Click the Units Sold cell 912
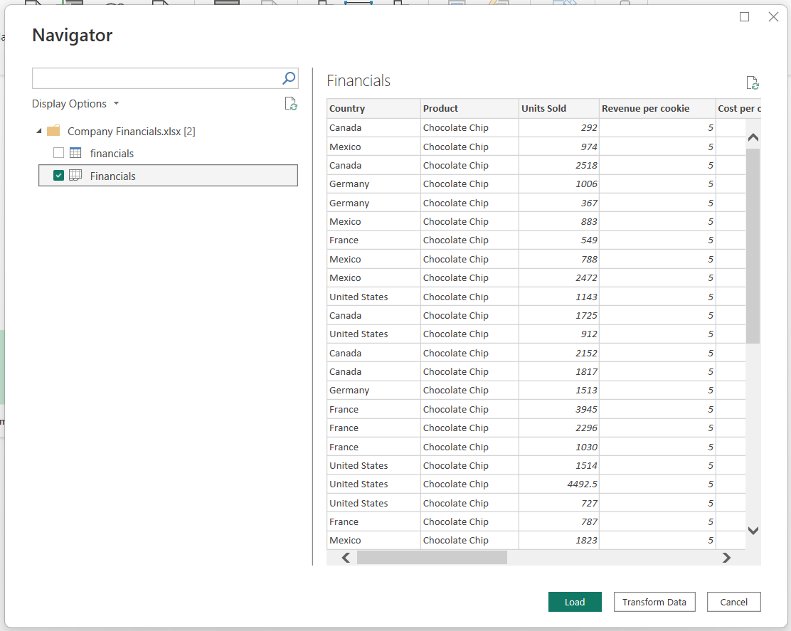Image resolution: width=791 pixels, height=631 pixels. [559, 334]
